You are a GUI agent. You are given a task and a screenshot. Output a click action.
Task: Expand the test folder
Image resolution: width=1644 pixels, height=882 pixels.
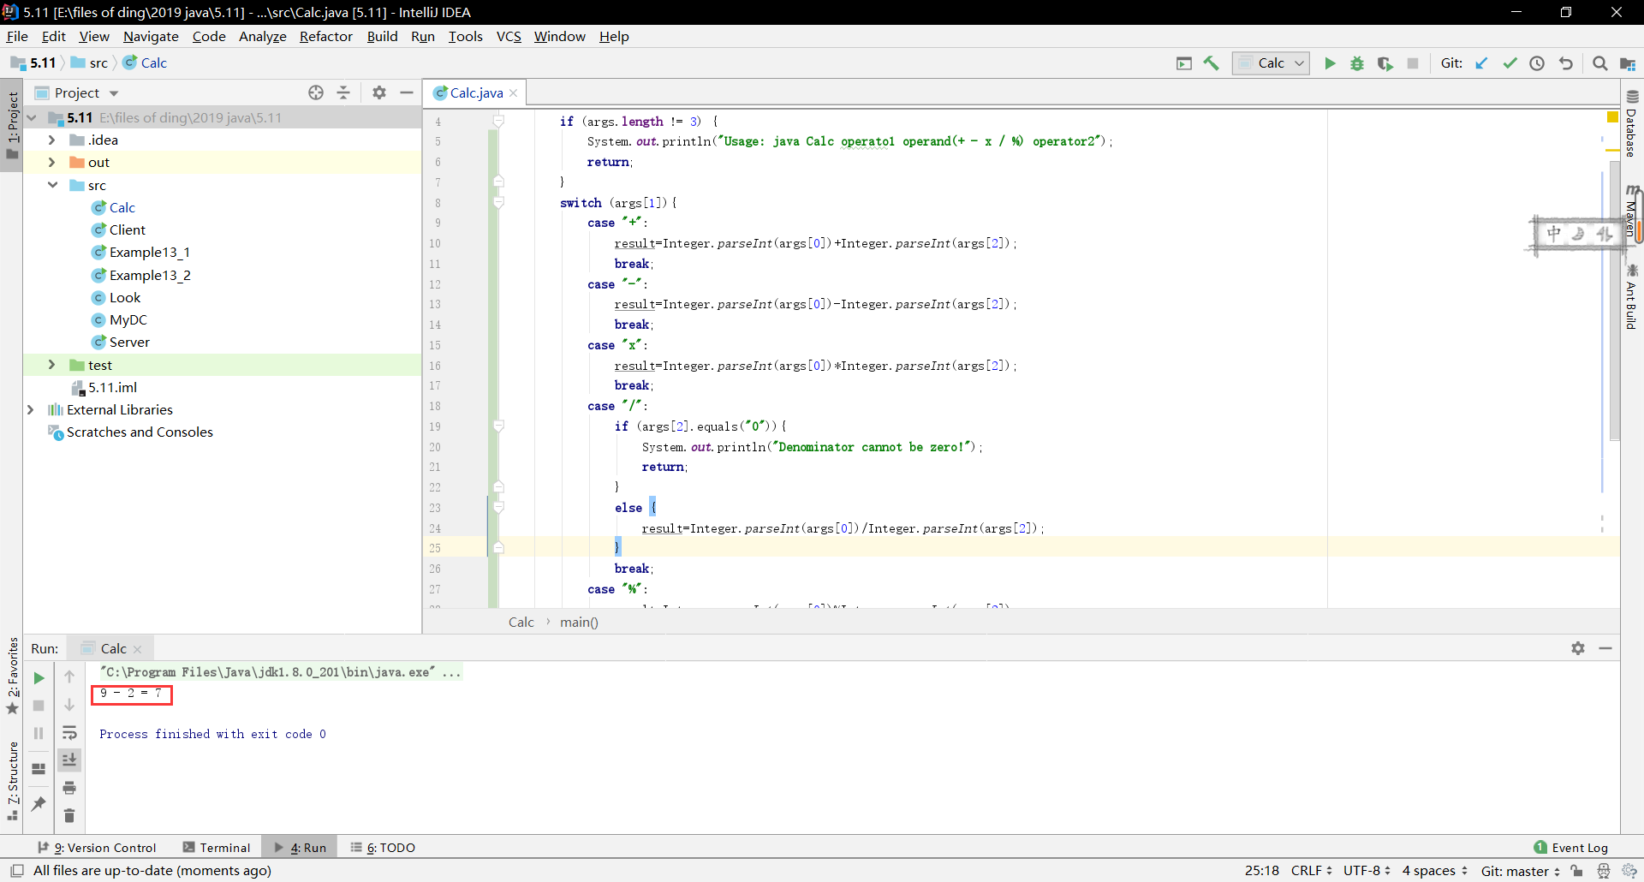point(51,365)
